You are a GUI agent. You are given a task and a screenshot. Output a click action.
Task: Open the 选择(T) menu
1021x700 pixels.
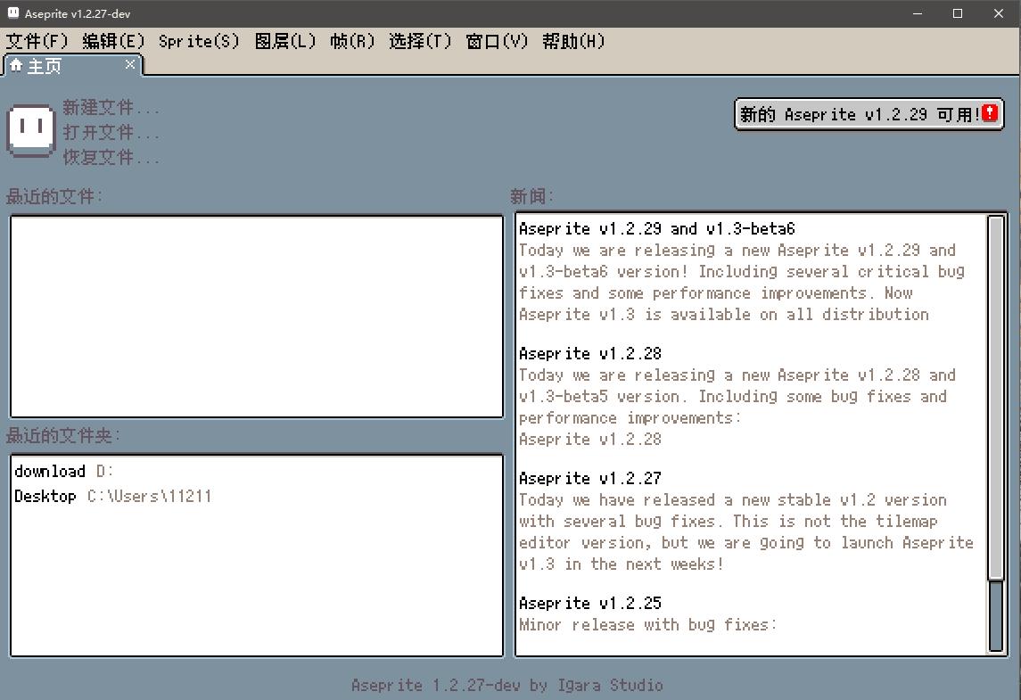point(420,42)
